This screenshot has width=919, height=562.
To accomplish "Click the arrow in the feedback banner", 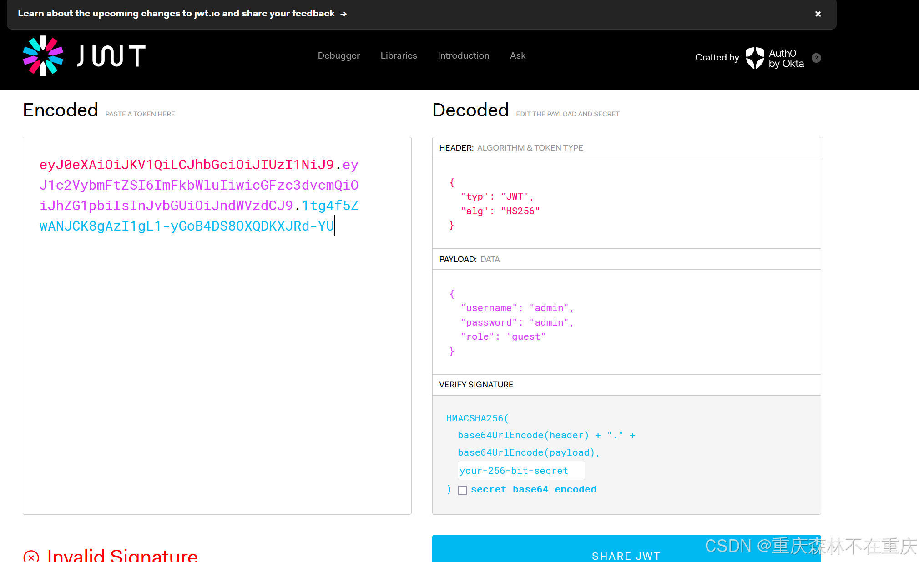I will coord(343,14).
